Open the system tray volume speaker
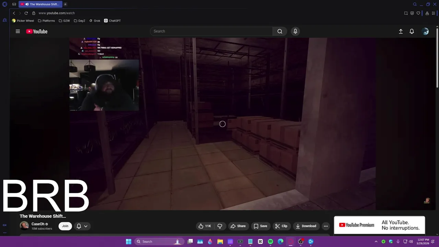 [x=411, y=242]
